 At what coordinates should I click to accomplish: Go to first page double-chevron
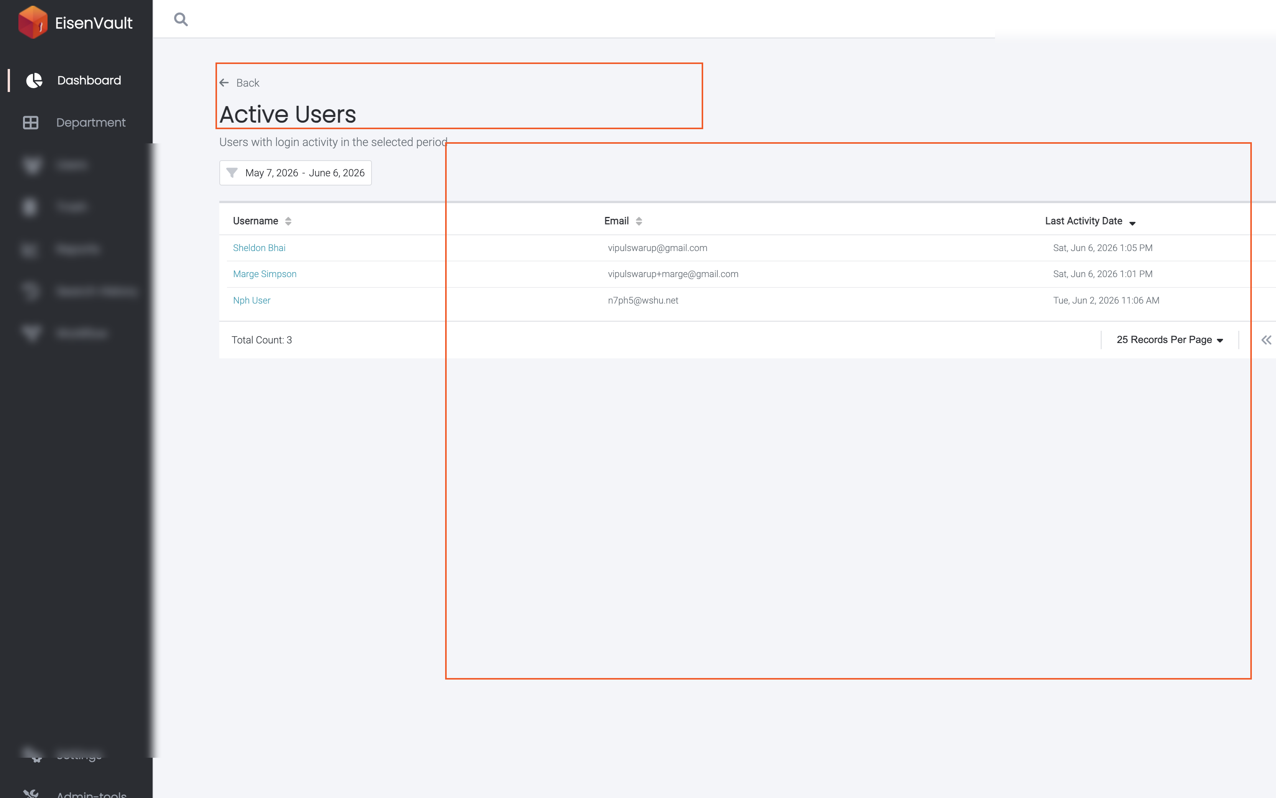click(x=1266, y=340)
